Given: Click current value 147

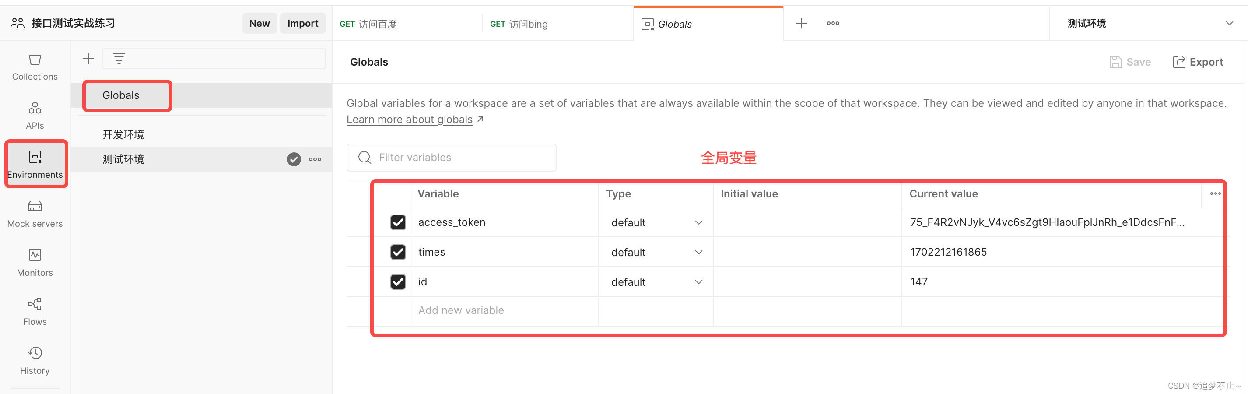Looking at the screenshot, I should 918,281.
